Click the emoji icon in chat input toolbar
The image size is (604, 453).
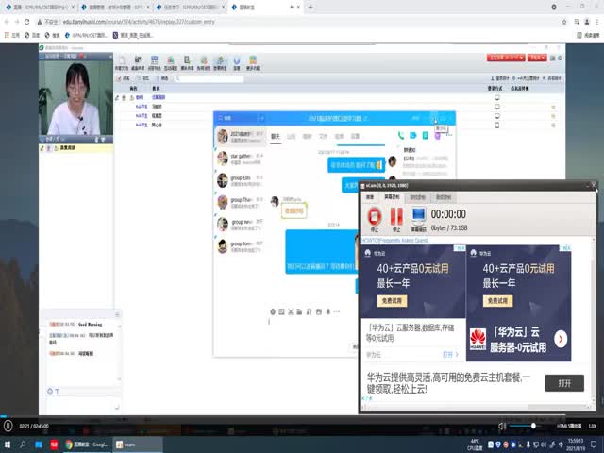pos(272,310)
